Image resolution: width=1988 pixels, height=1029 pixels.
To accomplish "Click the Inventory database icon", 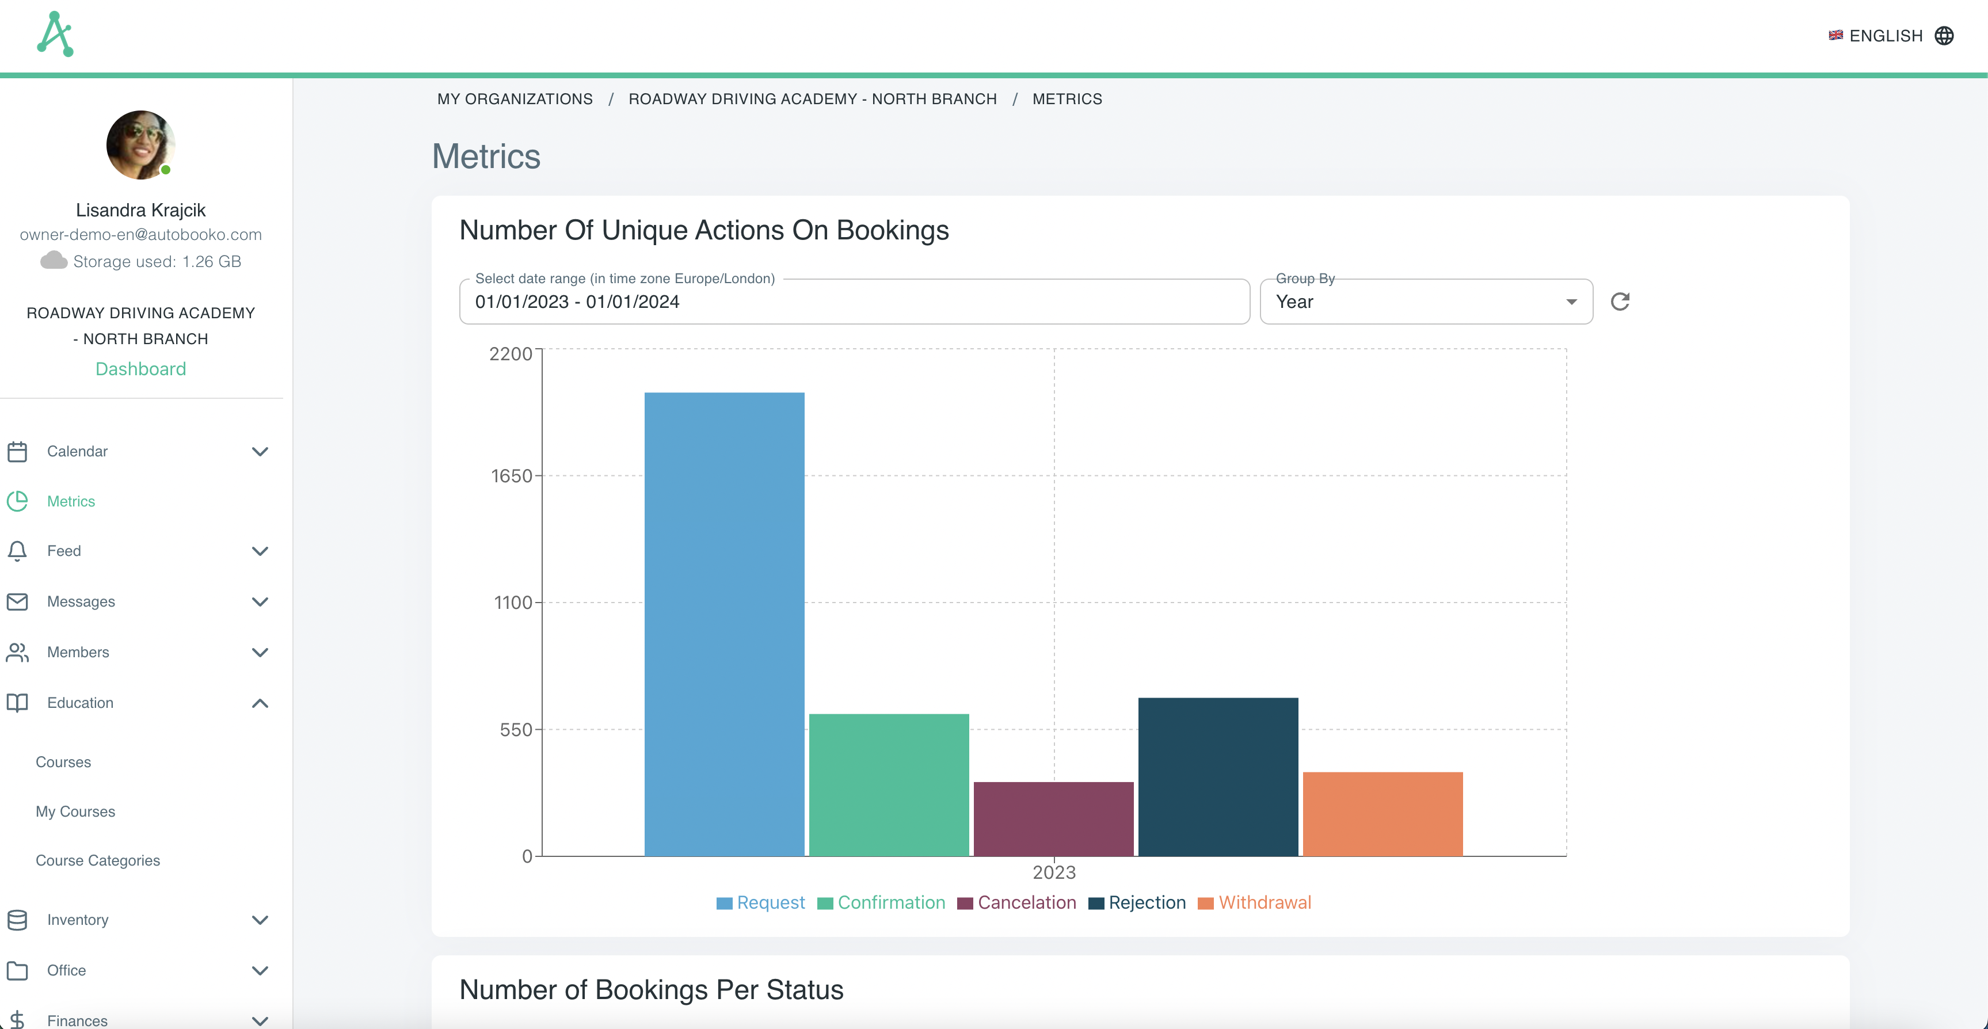I will [x=18, y=920].
